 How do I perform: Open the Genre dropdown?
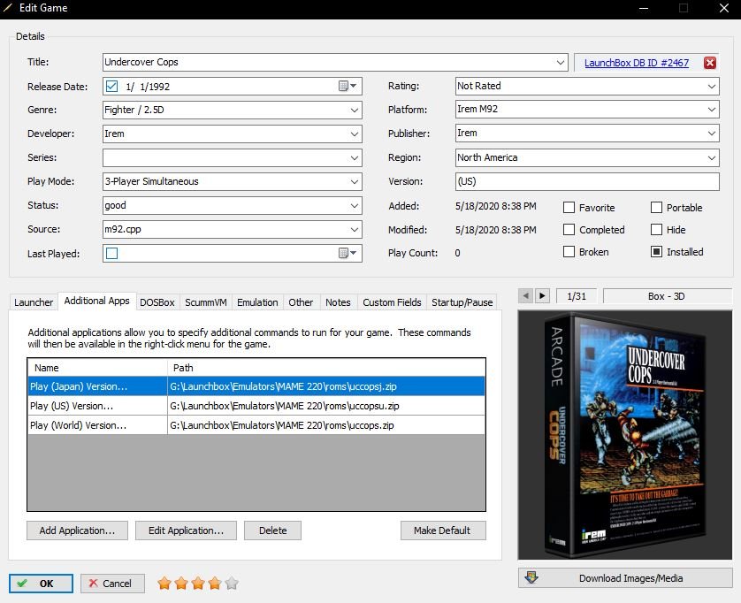355,111
